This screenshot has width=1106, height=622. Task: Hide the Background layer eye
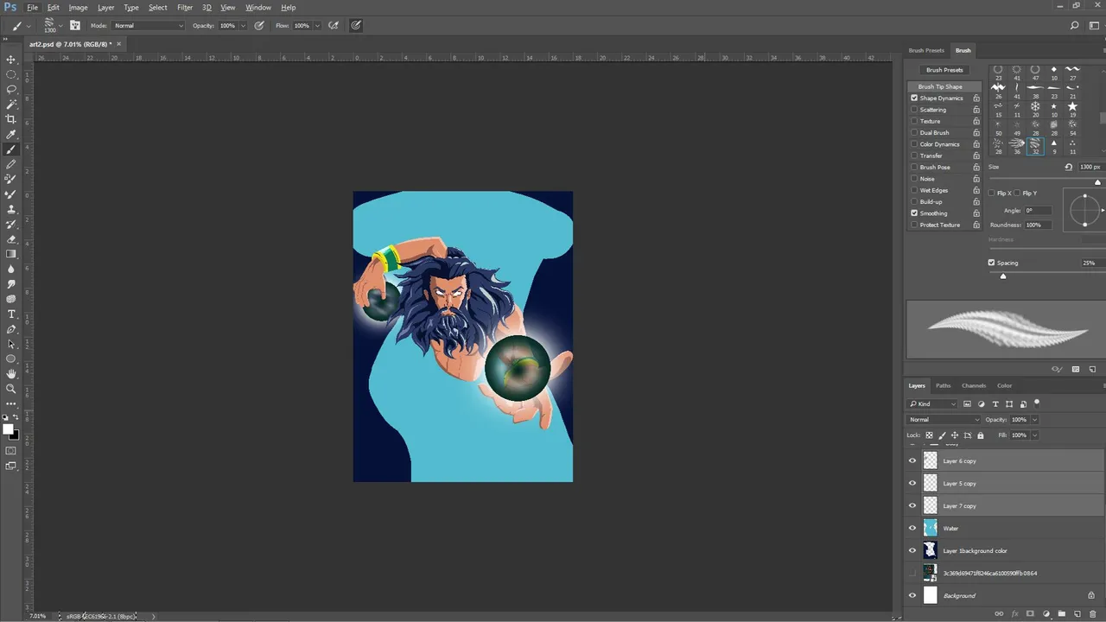(x=912, y=595)
